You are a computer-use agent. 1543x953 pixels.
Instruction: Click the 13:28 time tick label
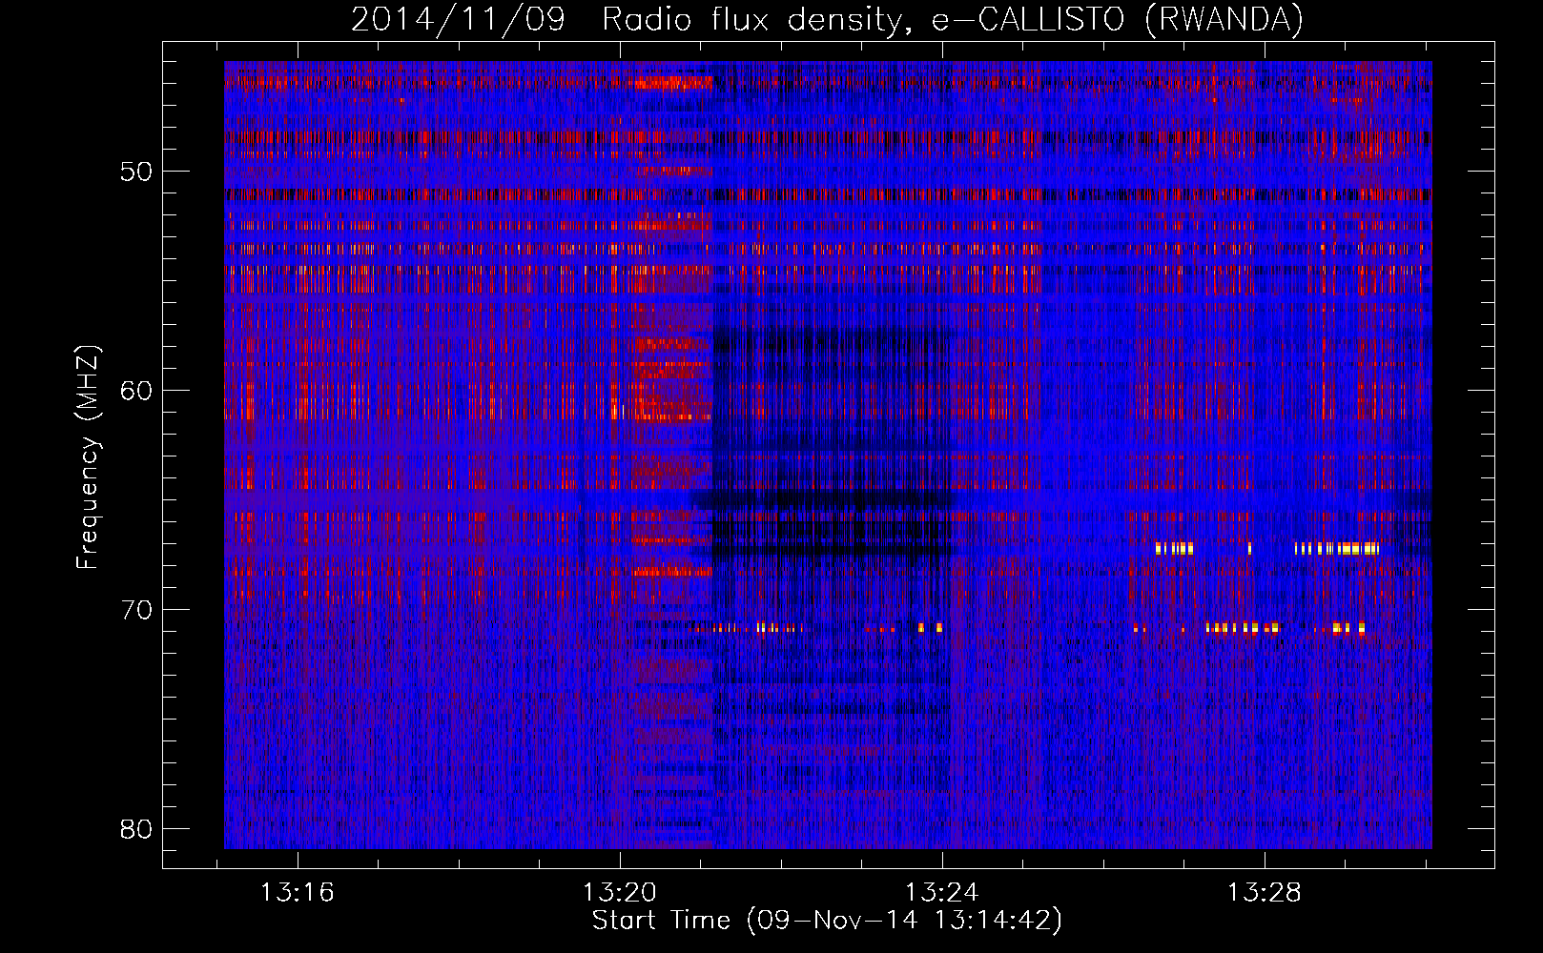point(1265,893)
